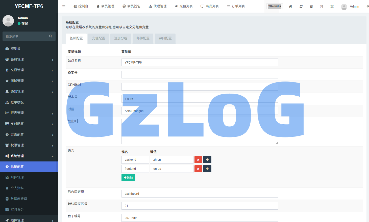The width and height of the screenshot is (369, 222).
Task: Click the language switch icon
Action: pos(322,6)
